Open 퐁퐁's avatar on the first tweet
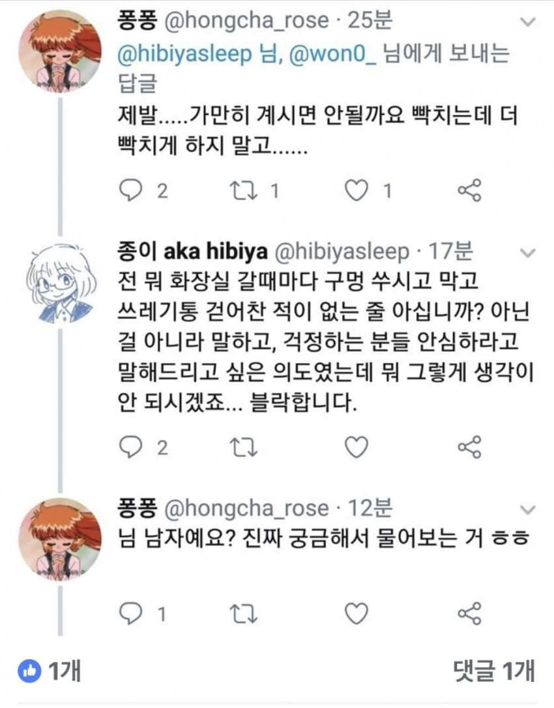The image size is (554, 708). click(x=60, y=51)
